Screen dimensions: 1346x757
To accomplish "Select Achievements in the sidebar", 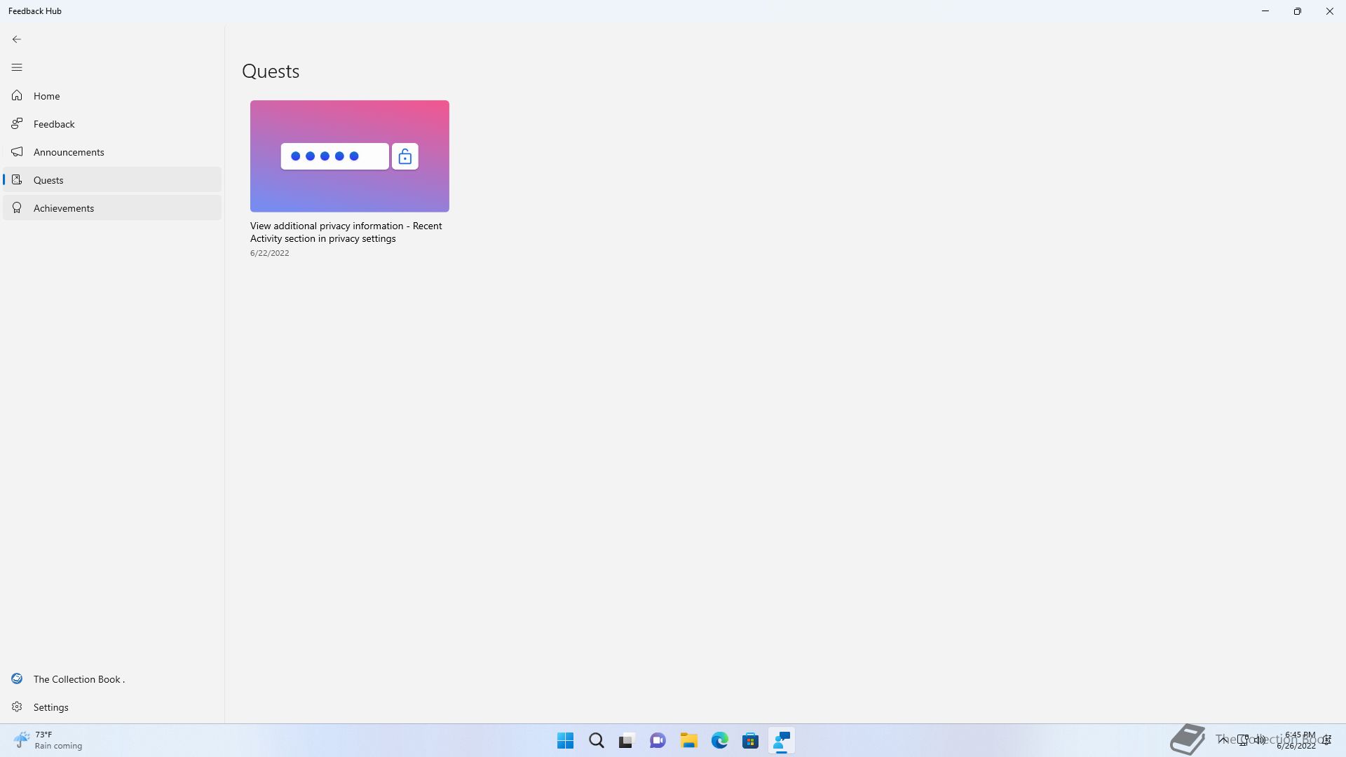I will coord(64,208).
